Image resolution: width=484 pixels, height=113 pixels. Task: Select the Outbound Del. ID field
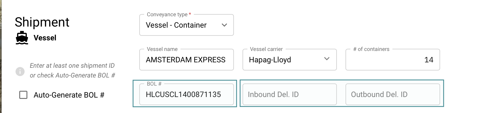pyautogui.click(x=392, y=95)
